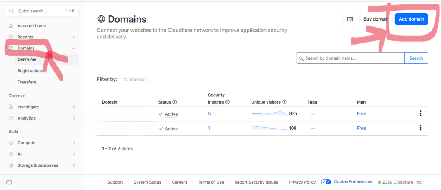
Task: Click the Tags column header
Action: click(x=312, y=102)
